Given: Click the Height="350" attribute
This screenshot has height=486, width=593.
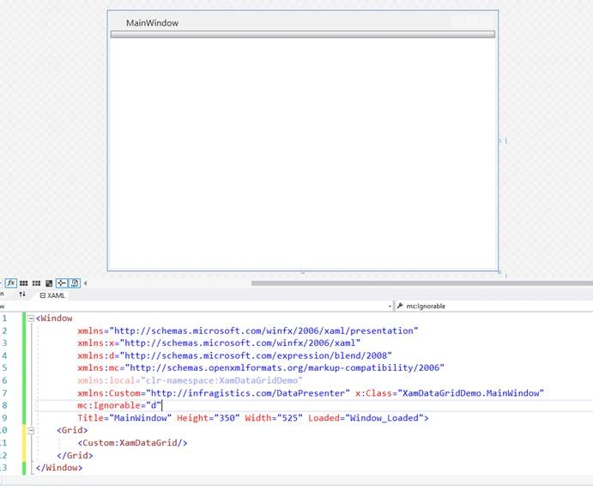Looking at the screenshot, I should 209,418.
